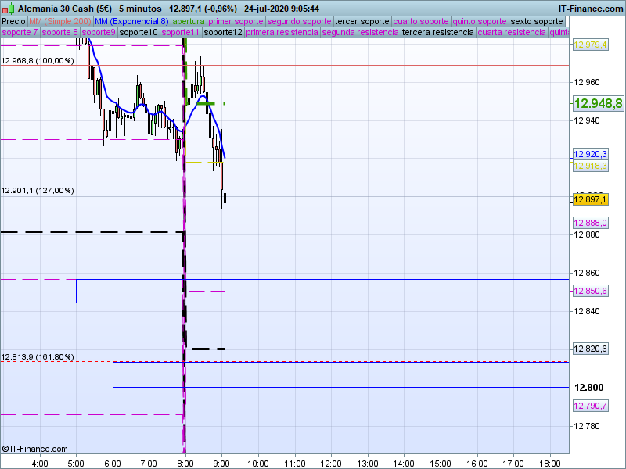Image resolution: width=626 pixels, height=469 pixels.
Task: Click the soporte 7 legend tag
Action: pos(20,32)
